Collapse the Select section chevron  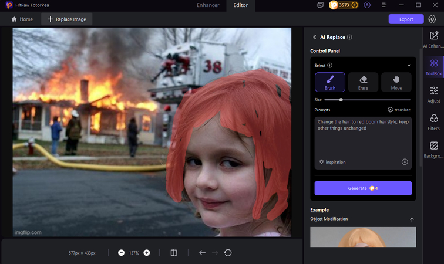[409, 65]
